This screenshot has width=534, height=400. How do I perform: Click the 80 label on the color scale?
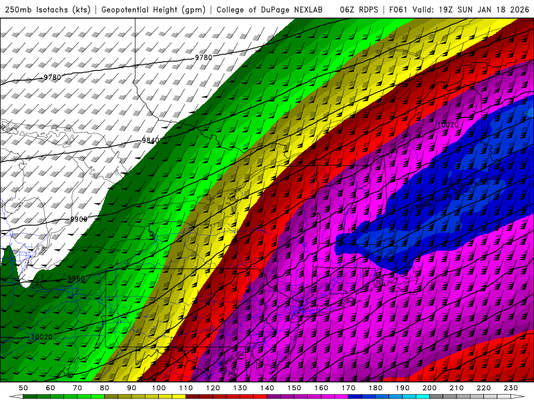coord(105,388)
